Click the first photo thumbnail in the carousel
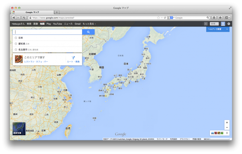Viewport: 242px width, 154px height. pos(213,133)
